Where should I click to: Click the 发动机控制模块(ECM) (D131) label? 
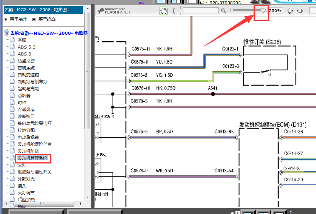point(273,125)
